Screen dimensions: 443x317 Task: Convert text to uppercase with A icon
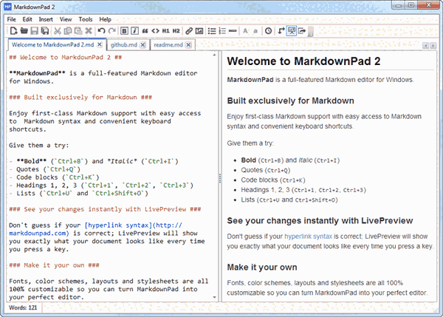(245, 30)
